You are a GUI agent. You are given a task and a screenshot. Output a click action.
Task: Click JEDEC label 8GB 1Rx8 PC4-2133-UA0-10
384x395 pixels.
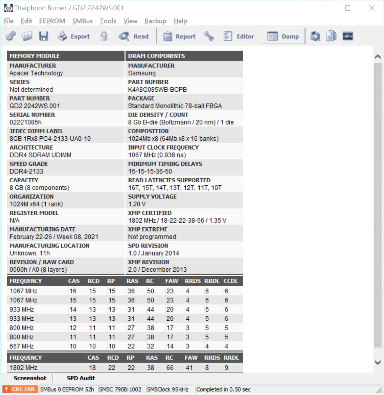(x=50, y=139)
